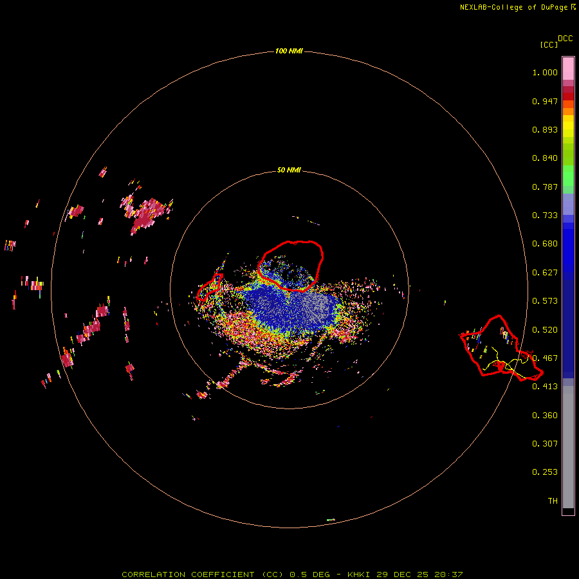Pick the light pink color bar segment

point(568,69)
